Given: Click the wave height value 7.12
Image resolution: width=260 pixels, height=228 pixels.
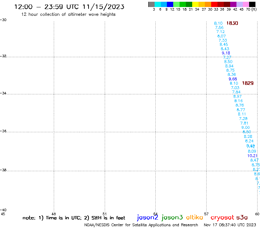Looking at the screenshot, I should (220, 32).
